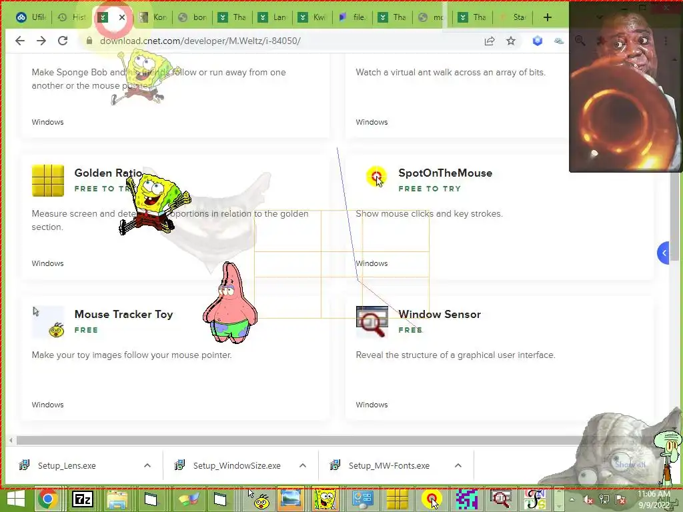Open the Golden Ratio product title
The image size is (683, 512).
[108, 173]
